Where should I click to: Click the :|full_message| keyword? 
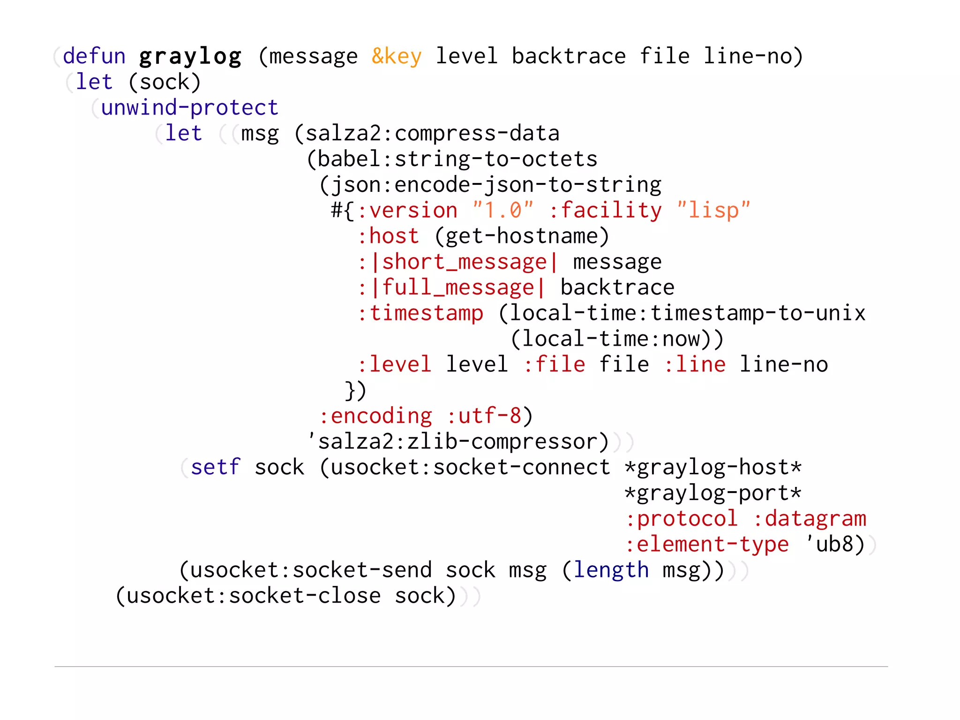452,288
